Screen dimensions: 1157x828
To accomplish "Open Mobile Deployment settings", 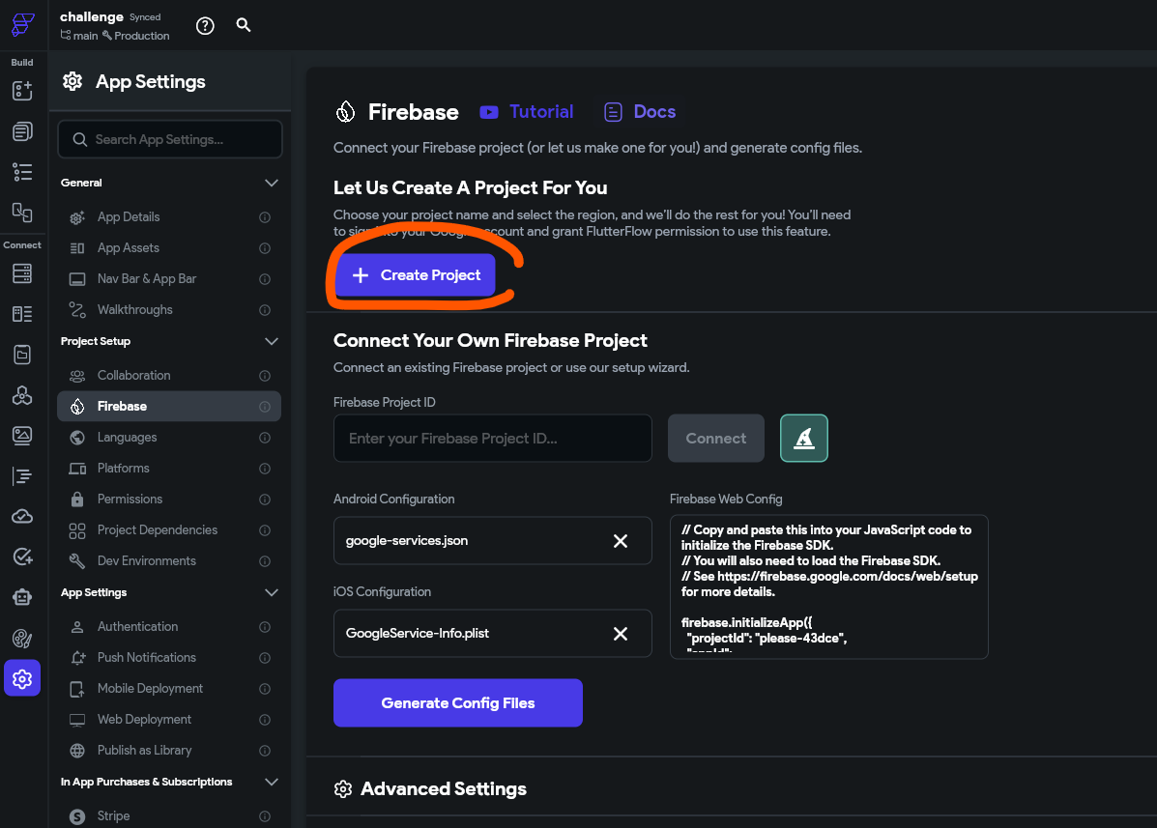I will click(x=169, y=689).
